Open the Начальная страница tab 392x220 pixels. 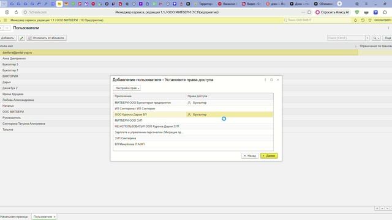pyautogui.click(x=14, y=217)
